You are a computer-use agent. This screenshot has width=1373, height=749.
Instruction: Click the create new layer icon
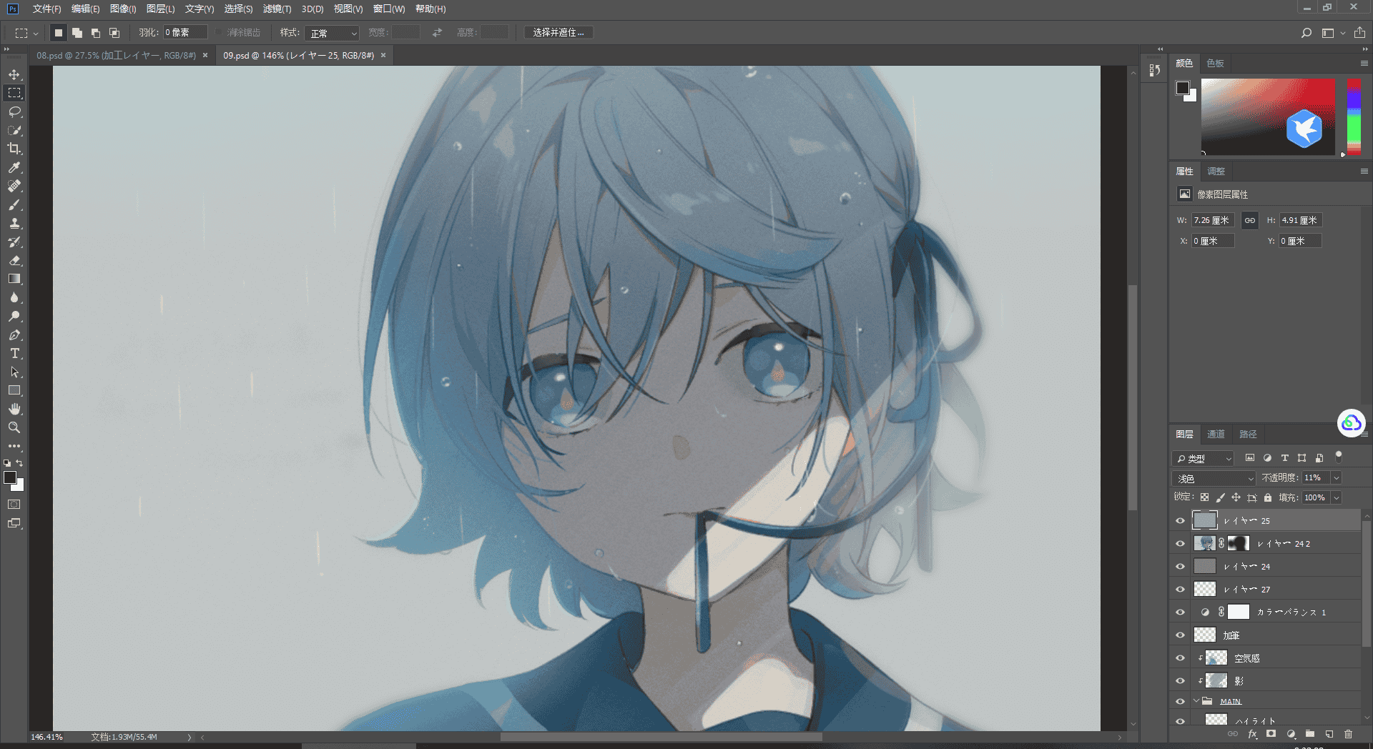coord(1329,734)
